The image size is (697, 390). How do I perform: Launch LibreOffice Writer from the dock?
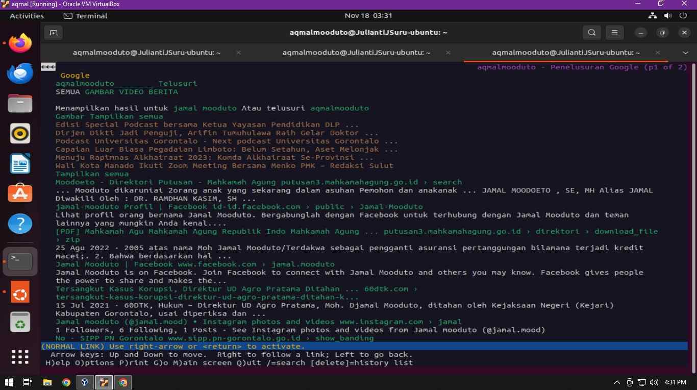(x=20, y=164)
